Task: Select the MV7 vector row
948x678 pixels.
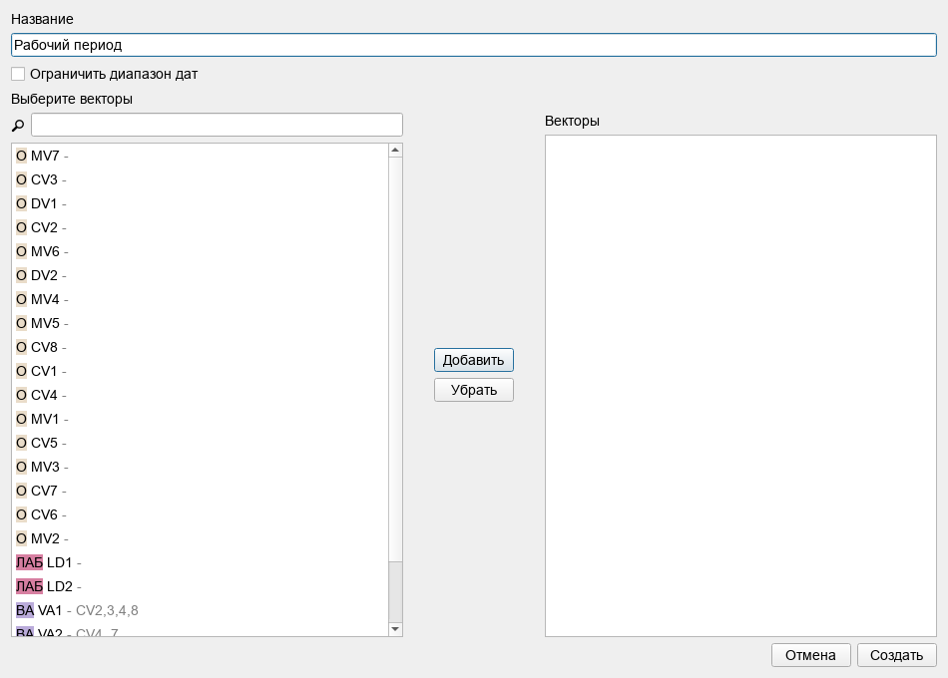Action: point(201,156)
